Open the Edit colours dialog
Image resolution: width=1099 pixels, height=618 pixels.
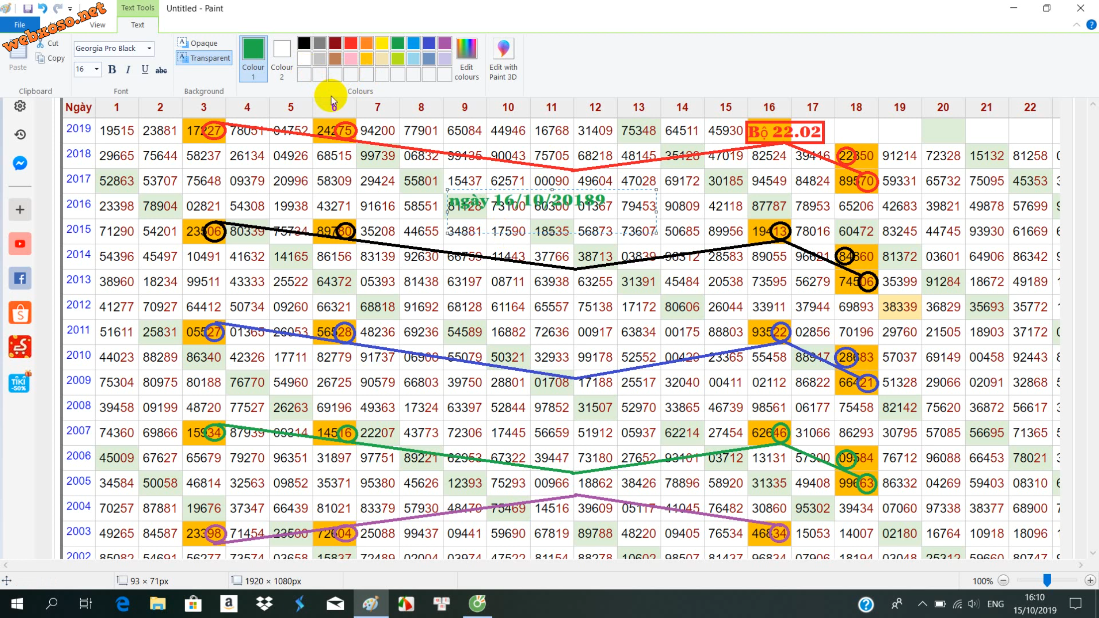point(466,58)
